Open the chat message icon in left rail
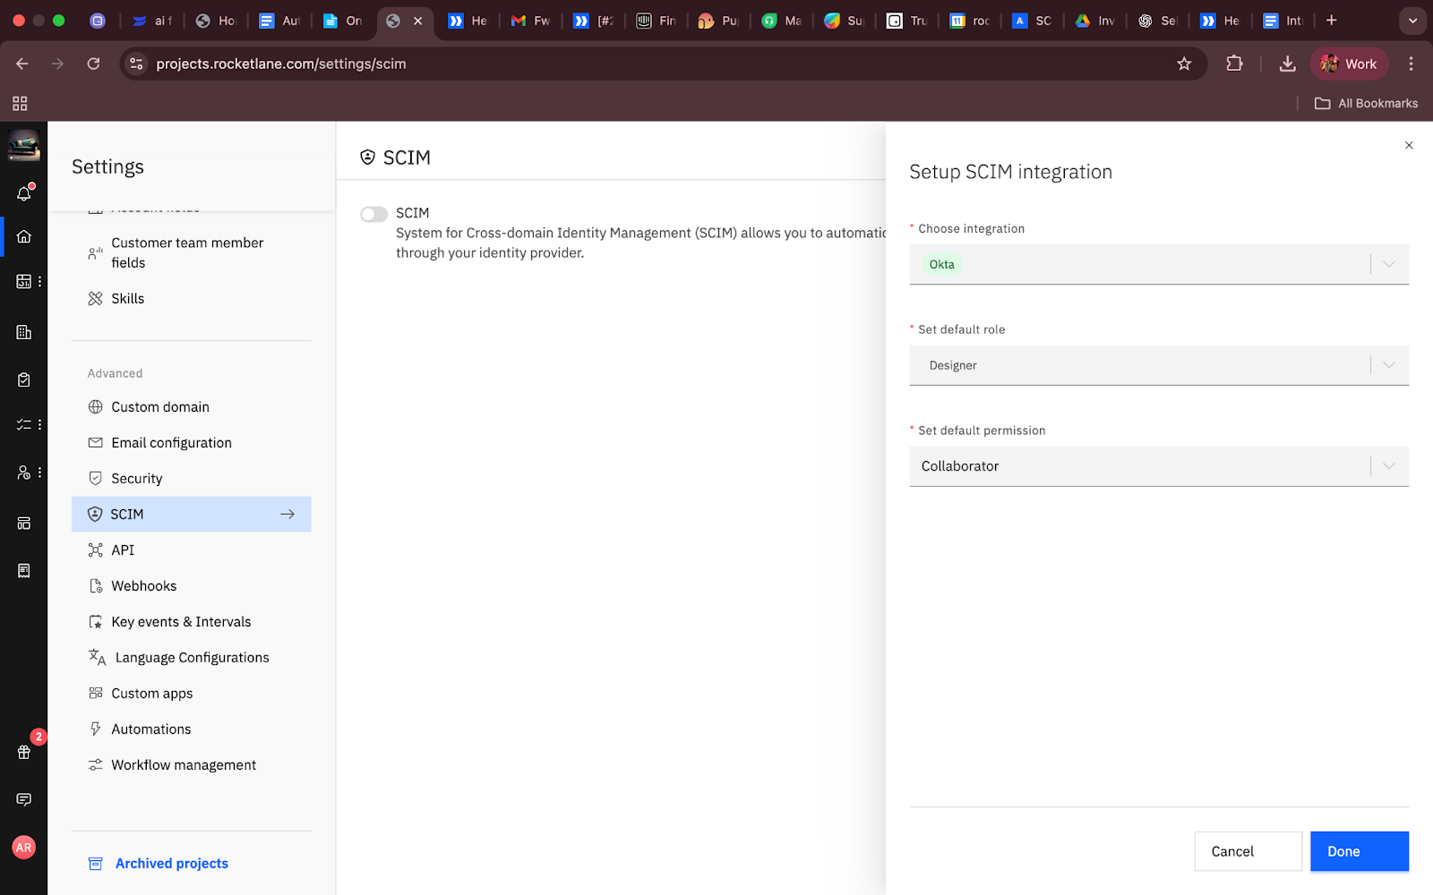 [24, 799]
